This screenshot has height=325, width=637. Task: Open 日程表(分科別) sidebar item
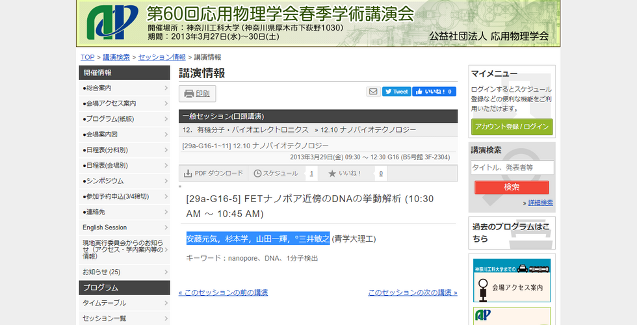click(x=124, y=150)
